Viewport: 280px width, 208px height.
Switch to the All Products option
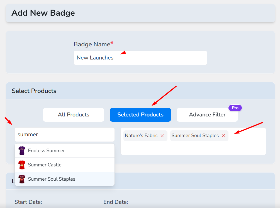[x=74, y=115]
